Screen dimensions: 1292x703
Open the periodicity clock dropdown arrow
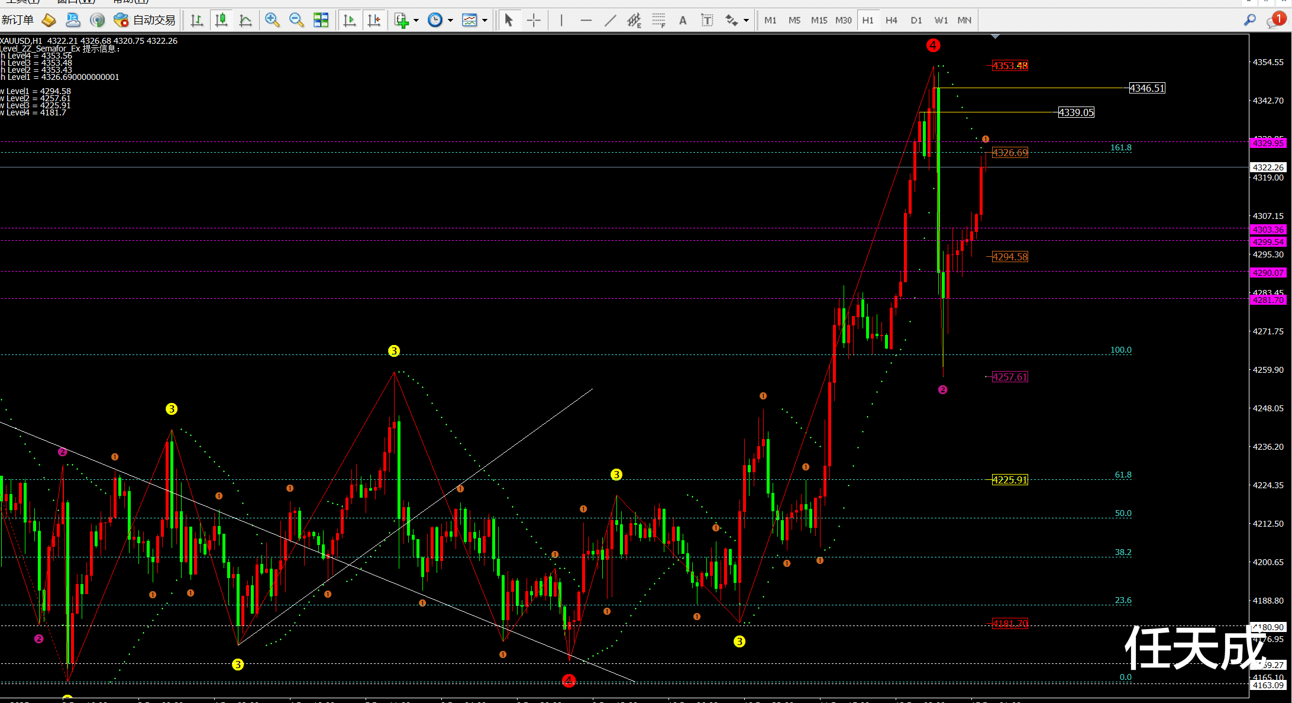(x=451, y=20)
